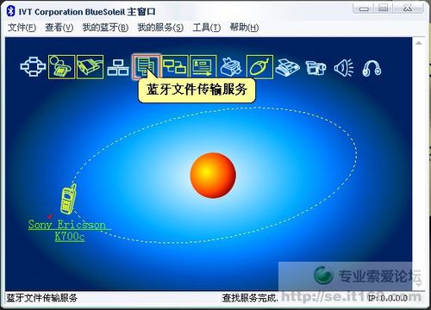Select the Bluetooth File Transfer service icon
The height and width of the screenshot is (310, 431).
[x=146, y=67]
